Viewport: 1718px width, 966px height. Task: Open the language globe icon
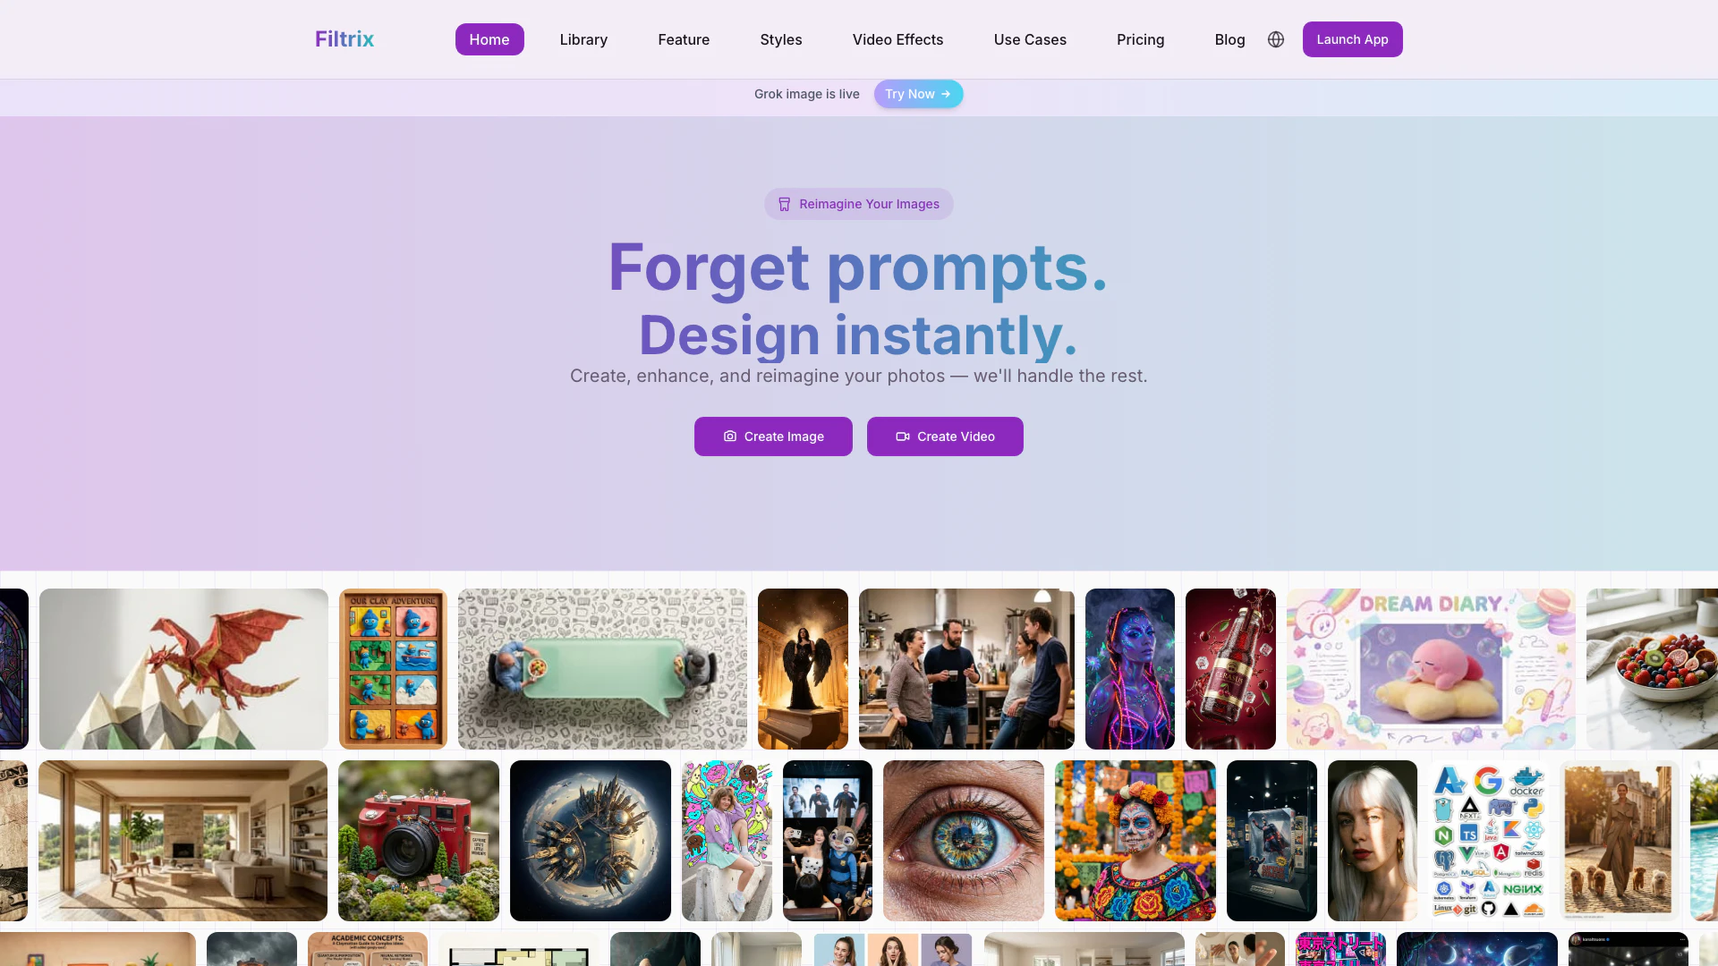1276,39
